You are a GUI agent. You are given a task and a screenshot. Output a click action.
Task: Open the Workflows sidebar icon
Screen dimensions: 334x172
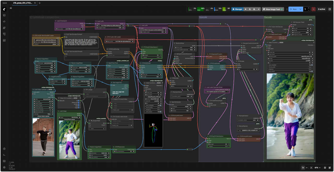pyautogui.click(x=4, y=34)
